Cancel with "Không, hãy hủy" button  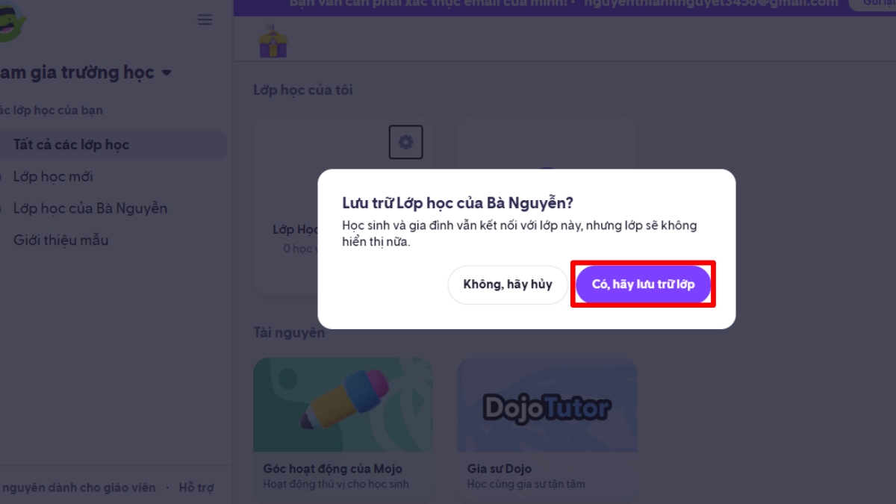[508, 284]
